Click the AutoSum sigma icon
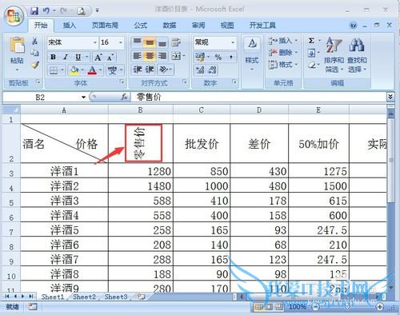 point(311,41)
